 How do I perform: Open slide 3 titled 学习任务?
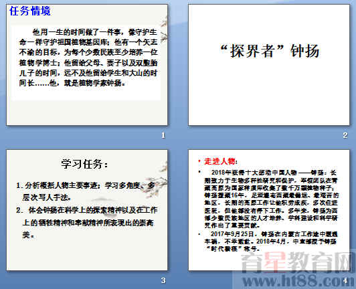(x=87, y=210)
